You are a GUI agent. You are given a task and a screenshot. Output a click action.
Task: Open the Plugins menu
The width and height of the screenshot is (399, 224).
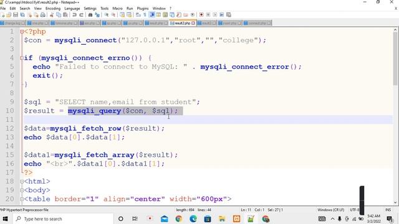point(143,8)
